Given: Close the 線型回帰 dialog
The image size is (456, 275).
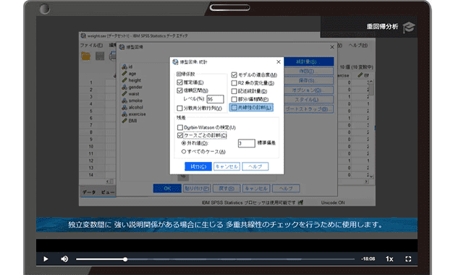Looking at the screenshot, I should tap(332, 47).
